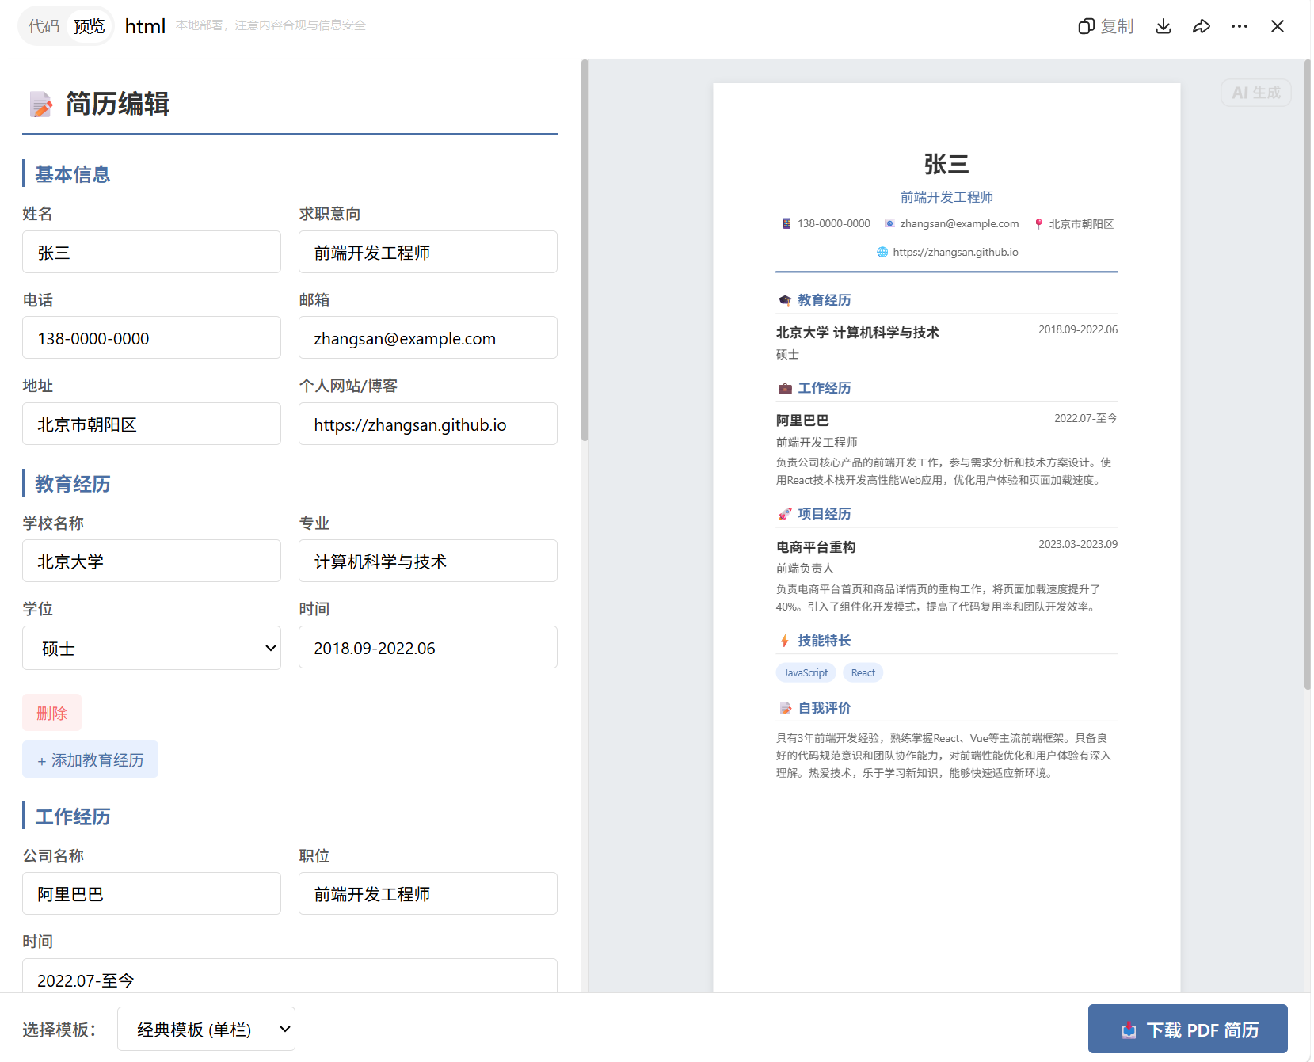Viewport: 1314px width, 1062px height.
Task: Click the zhangsan@example.com text in preview
Action: pos(959,223)
